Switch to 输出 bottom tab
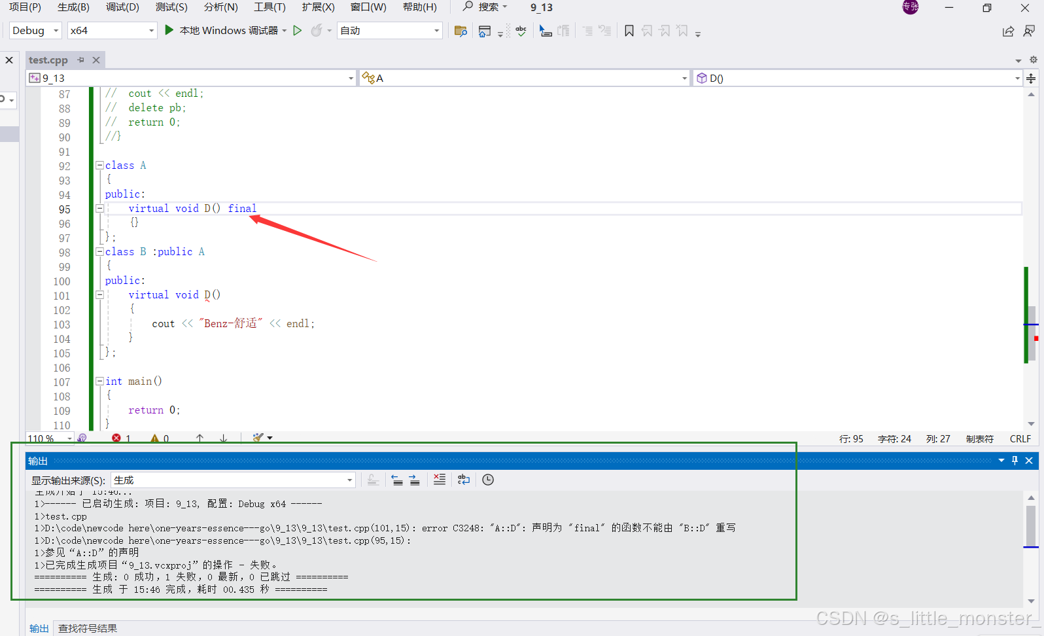This screenshot has width=1044, height=636. tap(39, 628)
